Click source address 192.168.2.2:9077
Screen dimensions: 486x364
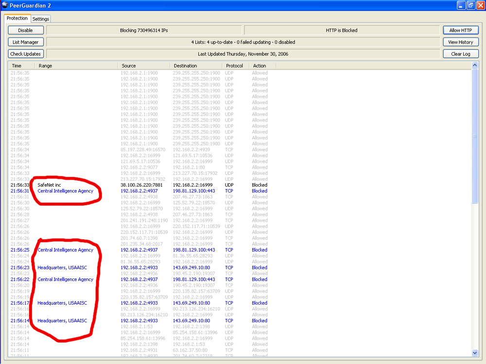(x=139, y=168)
